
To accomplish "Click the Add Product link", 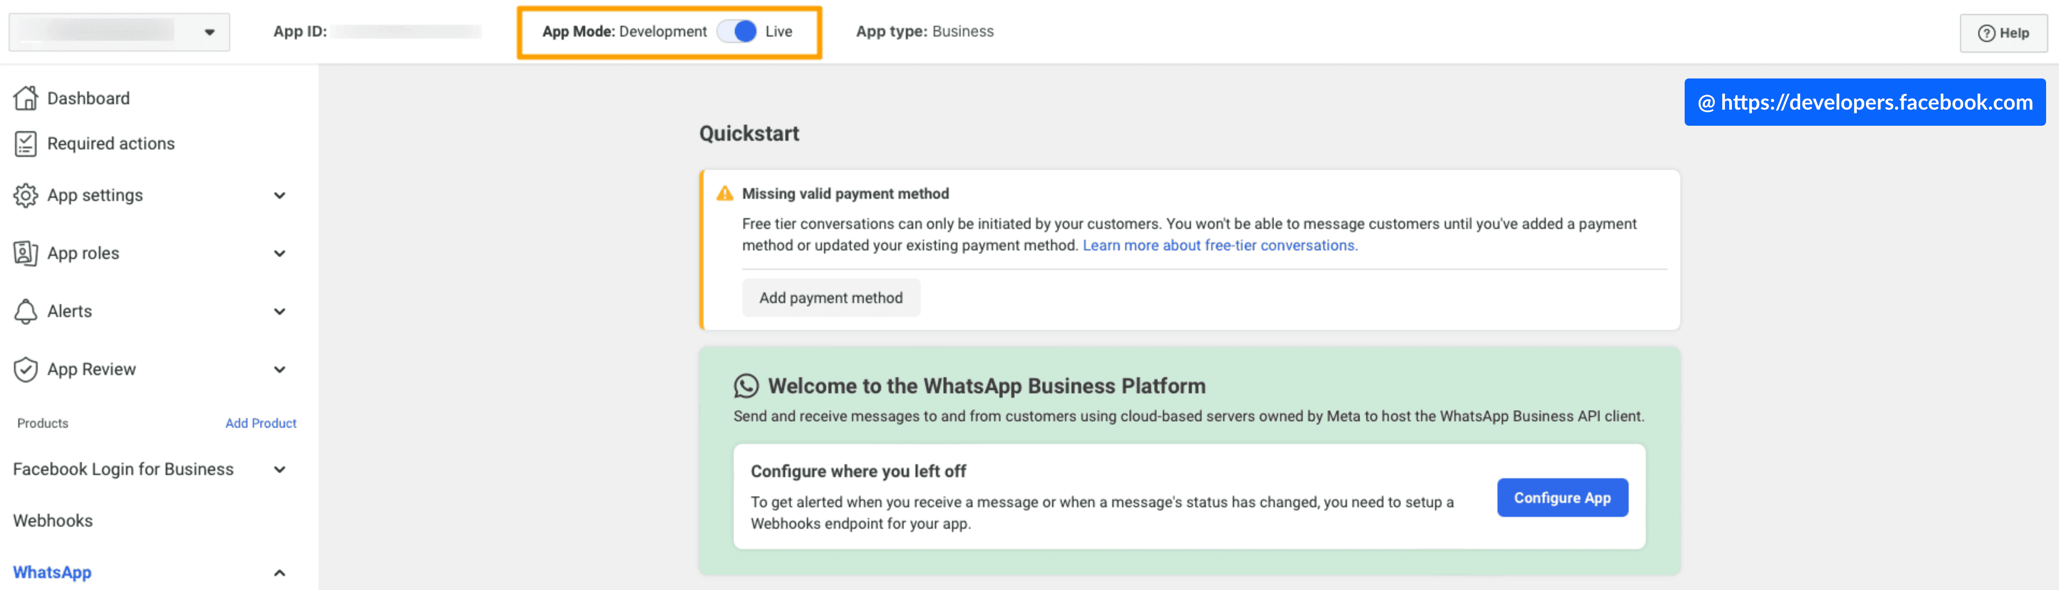I will click(x=260, y=423).
